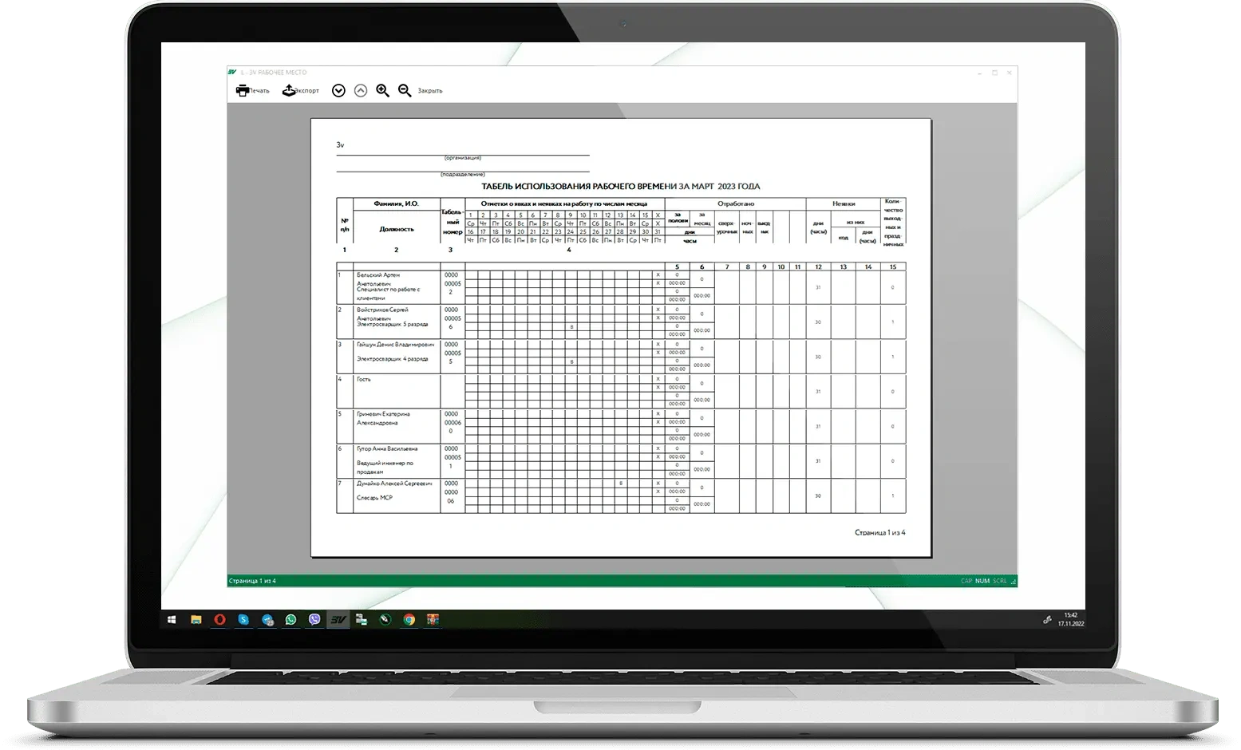
Task: Click the Export (Экспорт) tray icon
Action: pos(289,91)
